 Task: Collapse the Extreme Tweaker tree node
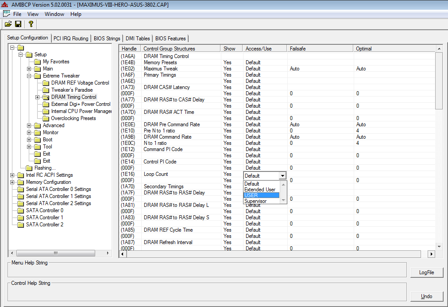[29, 76]
